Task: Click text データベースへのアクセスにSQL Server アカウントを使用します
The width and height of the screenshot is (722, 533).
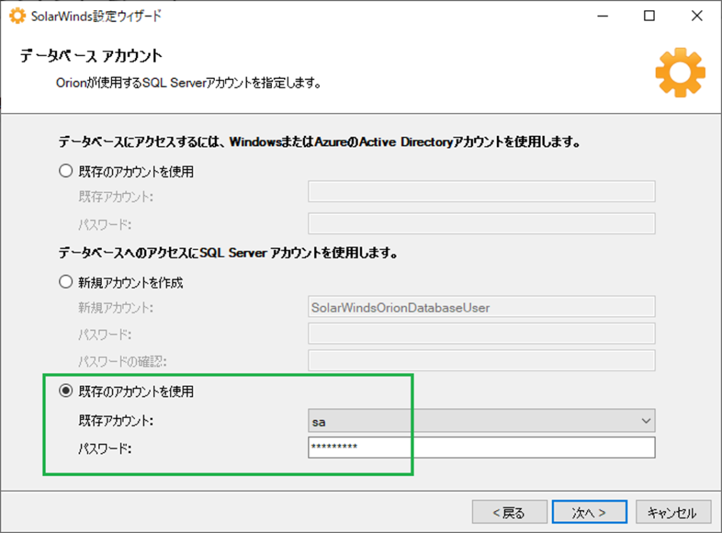Action: coord(228,252)
